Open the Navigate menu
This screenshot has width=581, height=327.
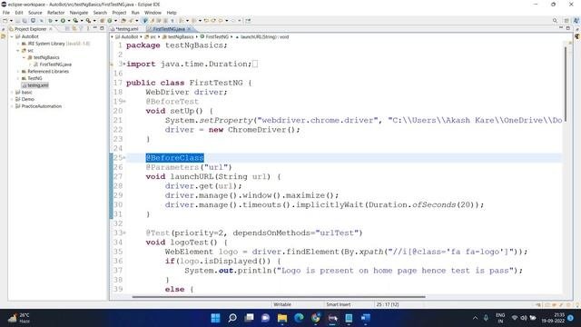(79, 13)
